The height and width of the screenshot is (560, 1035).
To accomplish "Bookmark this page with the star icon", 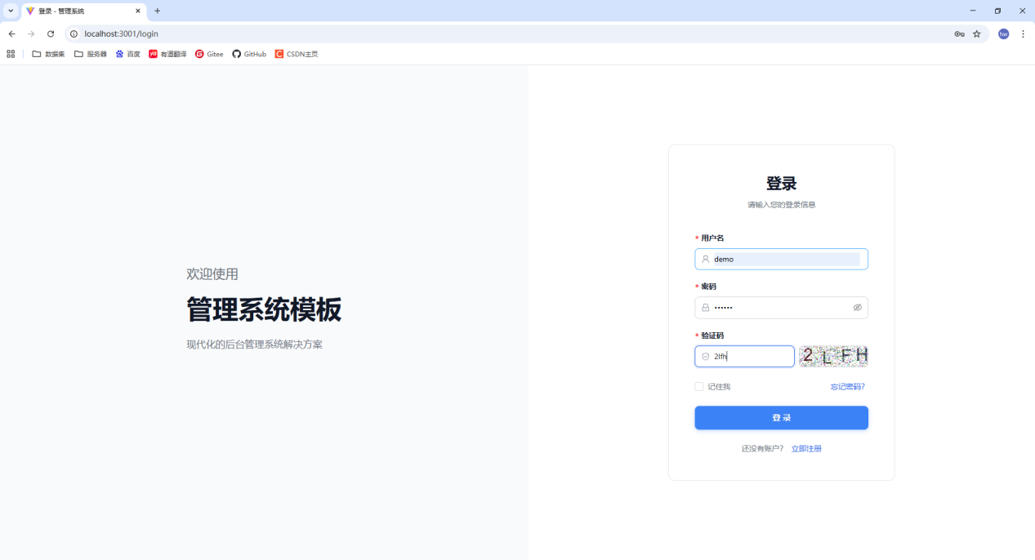I will 976,33.
